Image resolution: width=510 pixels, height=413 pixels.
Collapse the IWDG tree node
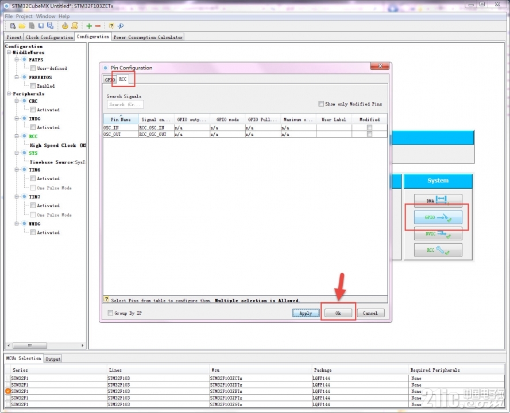tap(17, 118)
